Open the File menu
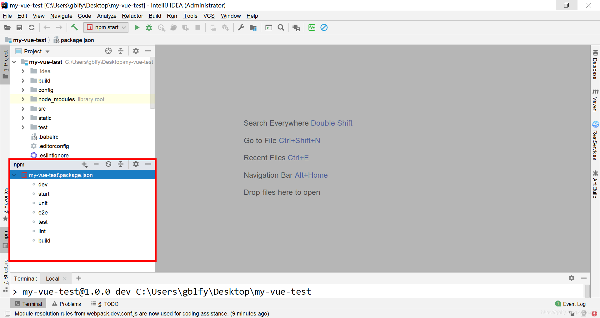Image resolution: width=600 pixels, height=318 pixels. tap(7, 16)
